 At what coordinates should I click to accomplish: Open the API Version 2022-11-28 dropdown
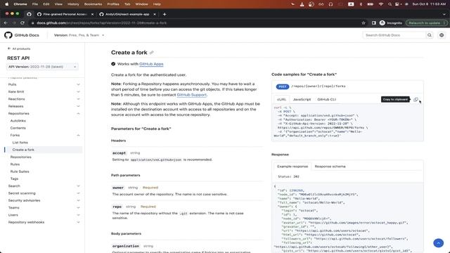[42, 67]
